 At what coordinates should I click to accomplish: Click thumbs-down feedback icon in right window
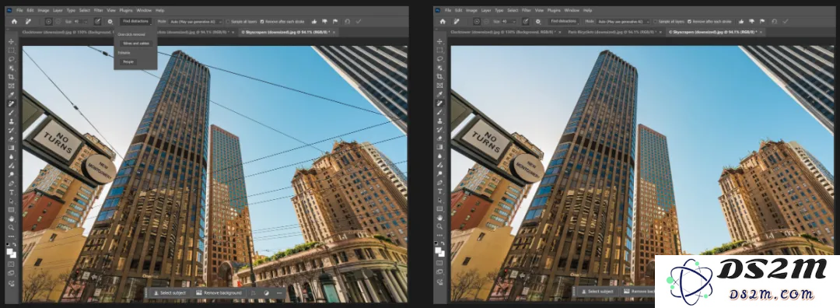coord(752,22)
